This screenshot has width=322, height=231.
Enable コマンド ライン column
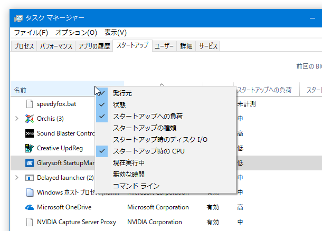166,186
